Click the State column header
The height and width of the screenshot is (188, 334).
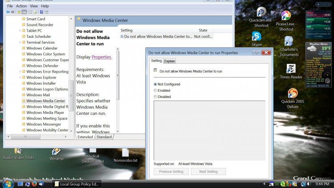[x=203, y=30]
